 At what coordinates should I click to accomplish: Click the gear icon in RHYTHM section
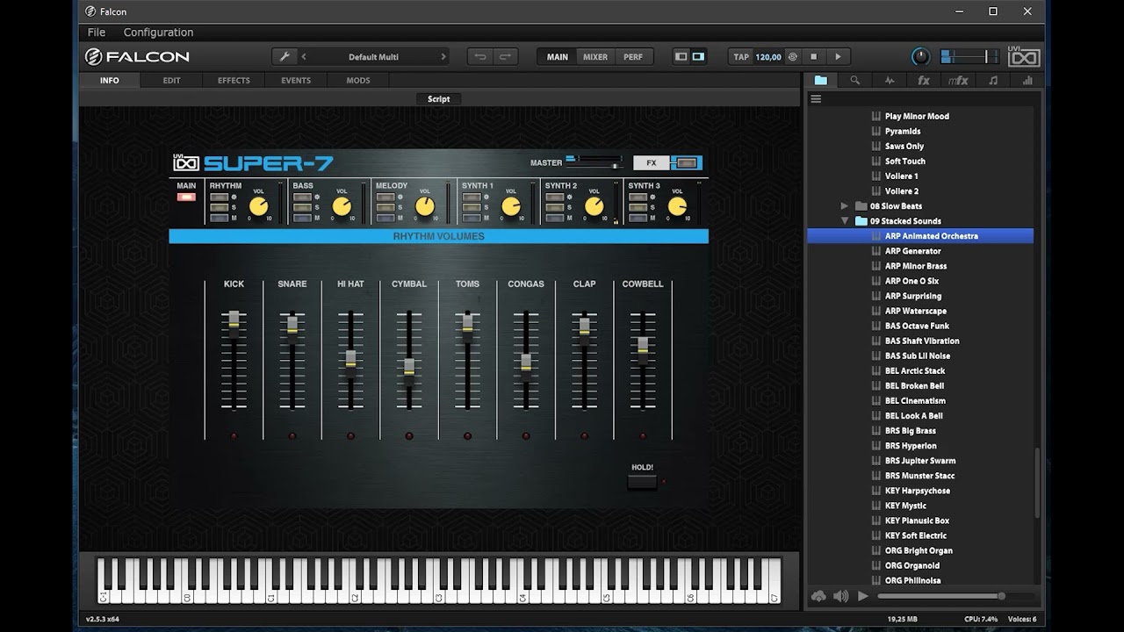click(234, 197)
